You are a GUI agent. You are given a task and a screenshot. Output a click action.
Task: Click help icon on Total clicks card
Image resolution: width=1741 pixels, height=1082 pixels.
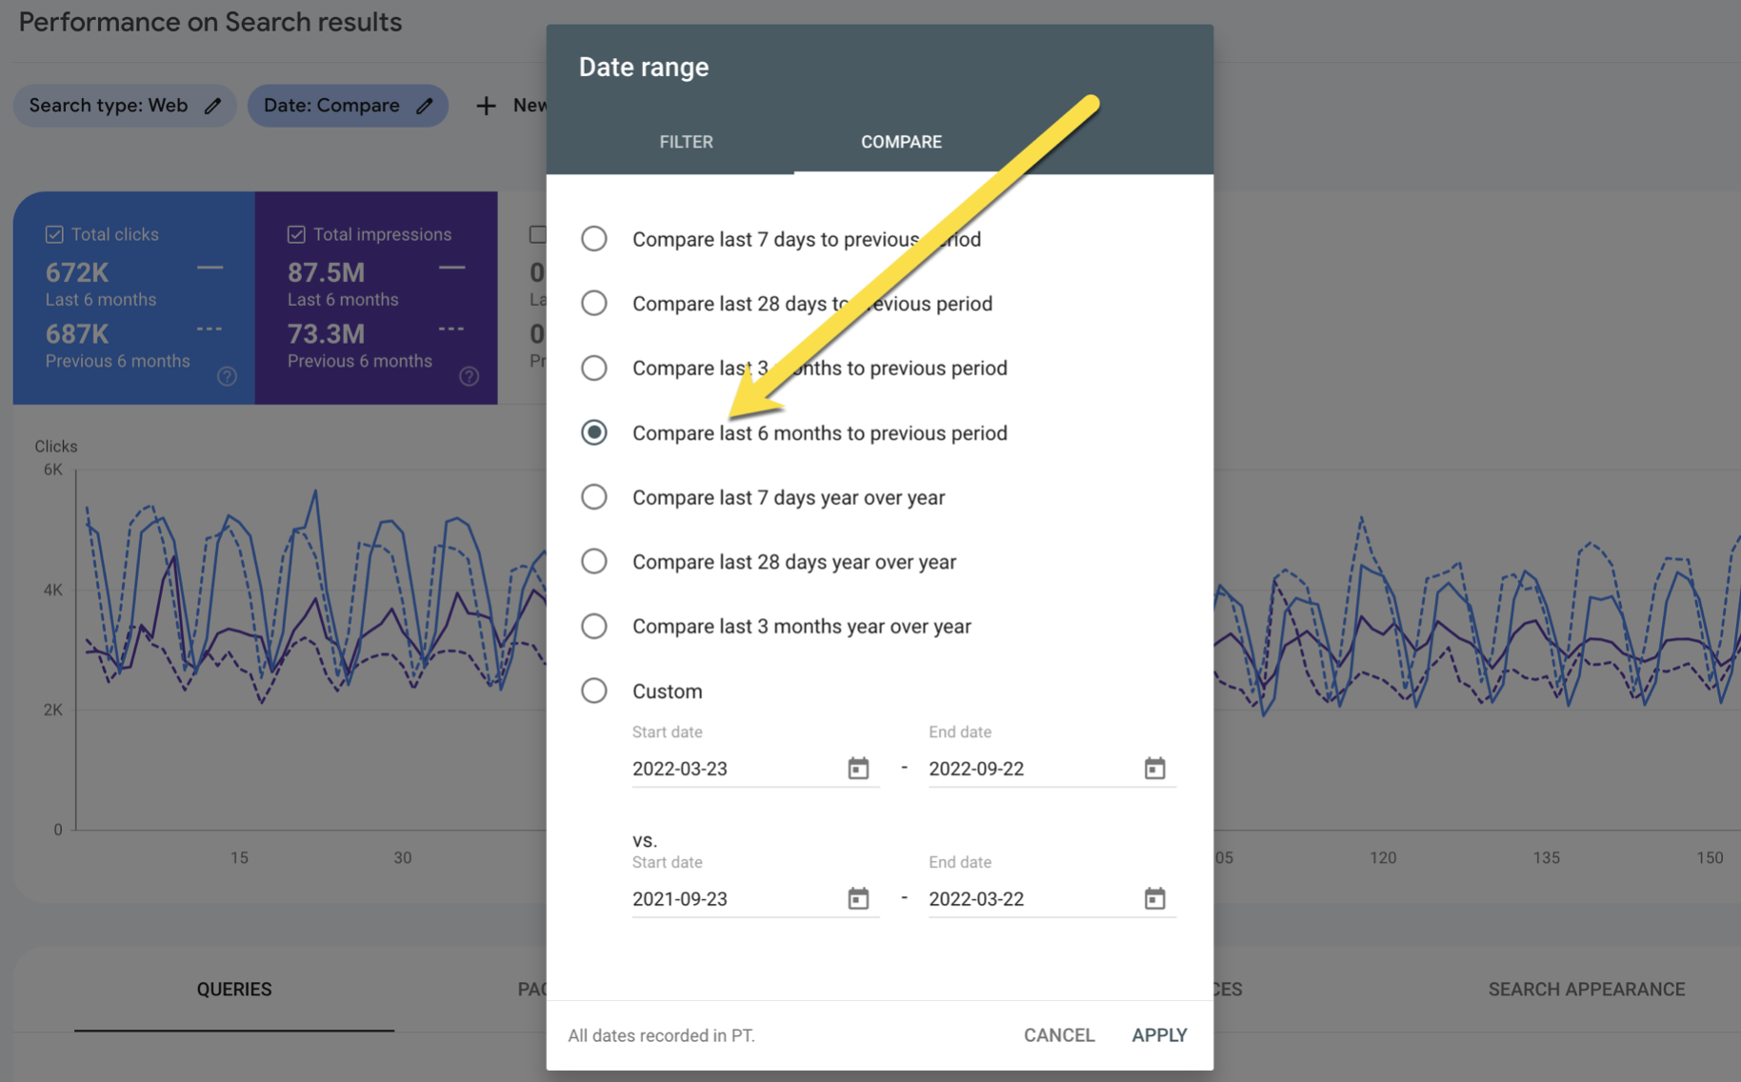tap(227, 376)
